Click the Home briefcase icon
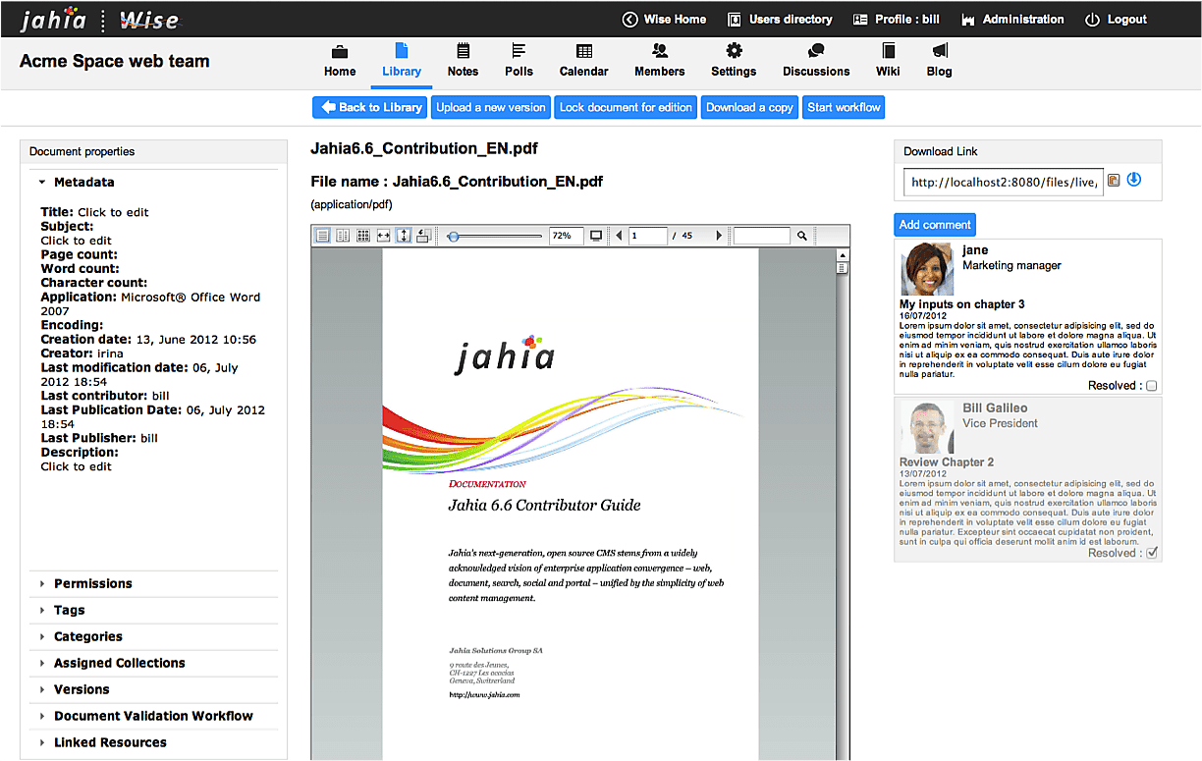Screen dimensions: 1202x761 click(x=340, y=51)
